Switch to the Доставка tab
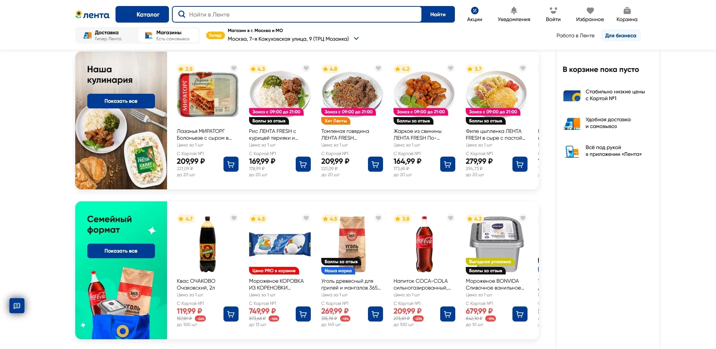The height and width of the screenshot is (349, 716). pos(106,35)
